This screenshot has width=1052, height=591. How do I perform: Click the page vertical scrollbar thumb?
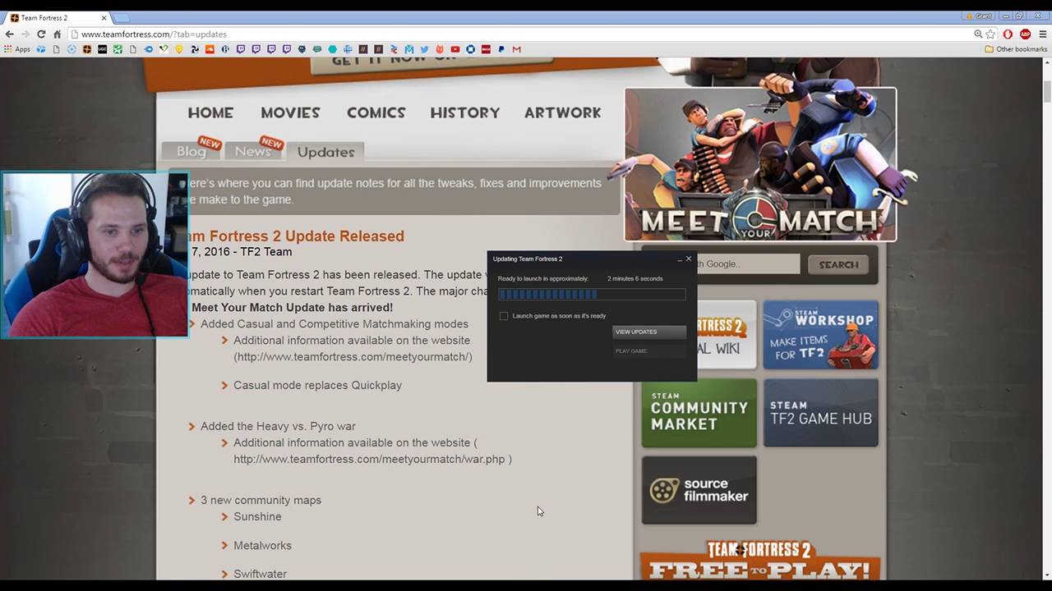1047,91
